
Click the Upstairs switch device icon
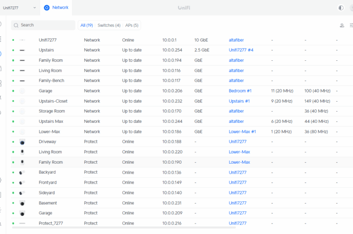click(22, 50)
